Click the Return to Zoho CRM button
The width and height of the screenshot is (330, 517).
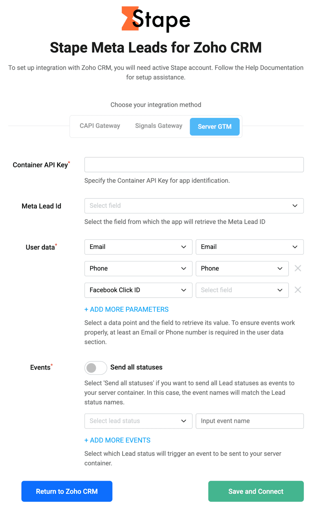pyautogui.click(x=67, y=491)
